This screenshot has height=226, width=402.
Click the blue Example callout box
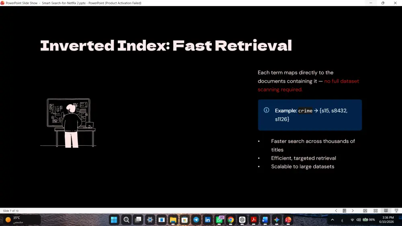click(x=310, y=115)
